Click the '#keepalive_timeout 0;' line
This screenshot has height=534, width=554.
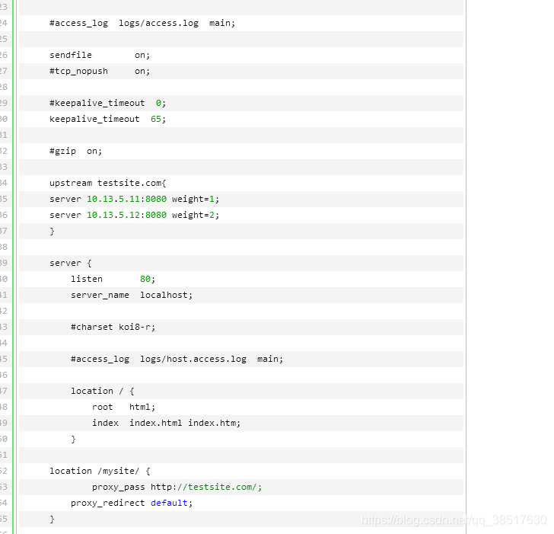(107, 104)
